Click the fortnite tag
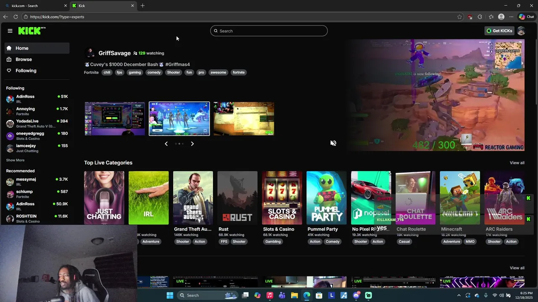The width and height of the screenshot is (538, 302). tap(239, 72)
